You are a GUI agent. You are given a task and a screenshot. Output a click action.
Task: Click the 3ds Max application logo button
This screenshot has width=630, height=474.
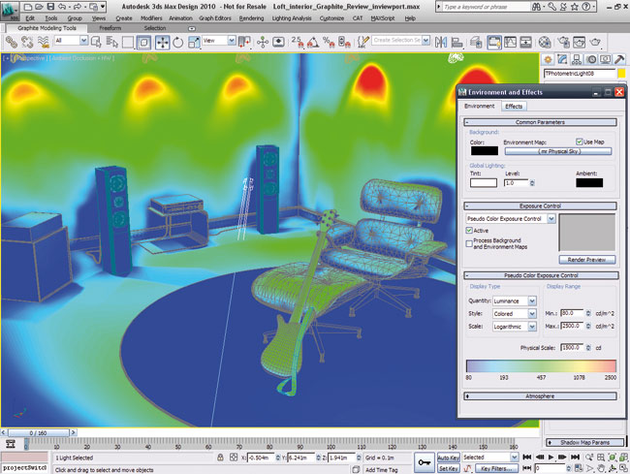[x=11, y=11]
